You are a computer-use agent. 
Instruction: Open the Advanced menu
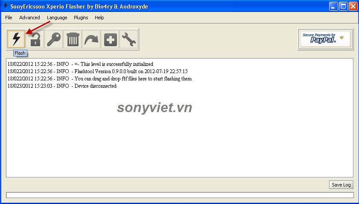point(29,18)
